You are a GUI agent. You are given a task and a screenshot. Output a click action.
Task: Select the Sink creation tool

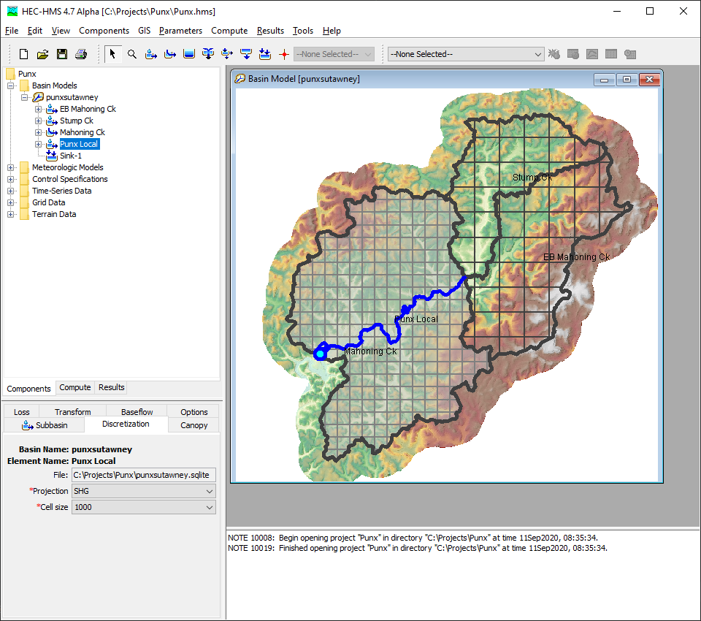click(265, 54)
